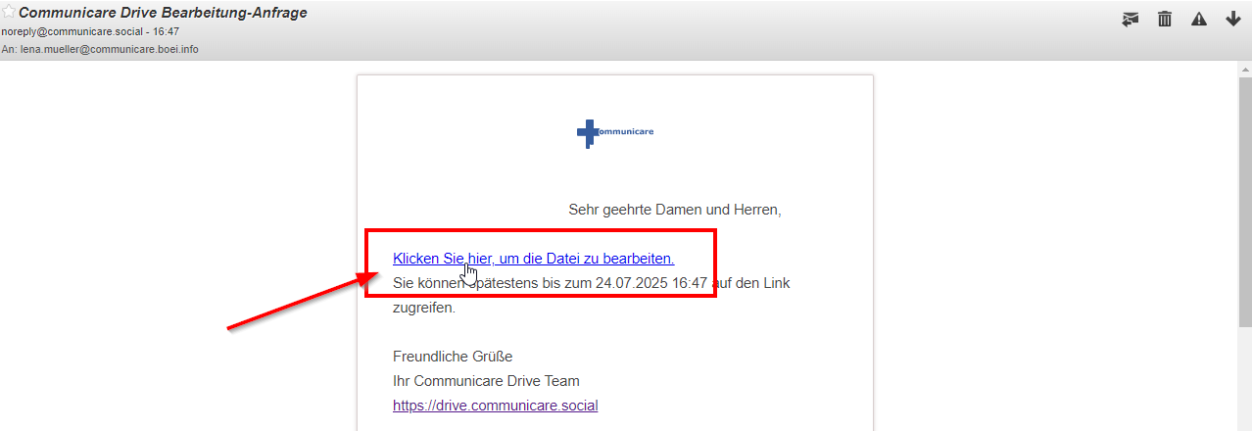Click the vertical scrollbar thumb
Screen dimensions: 1252x431
[x=1244, y=203]
